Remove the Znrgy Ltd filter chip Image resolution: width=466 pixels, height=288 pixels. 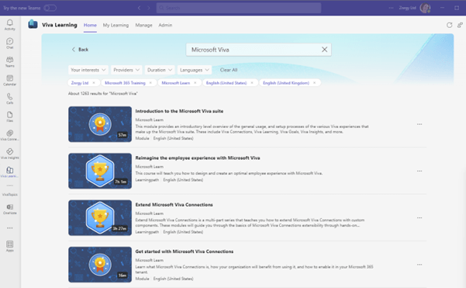pyautogui.click(x=94, y=83)
